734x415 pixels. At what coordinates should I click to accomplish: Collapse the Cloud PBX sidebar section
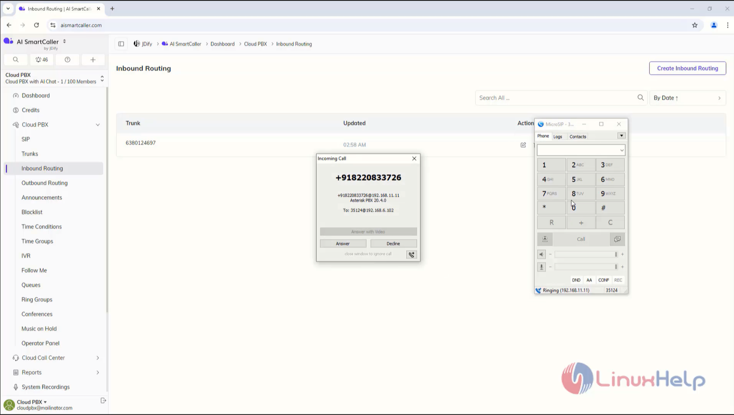click(97, 125)
